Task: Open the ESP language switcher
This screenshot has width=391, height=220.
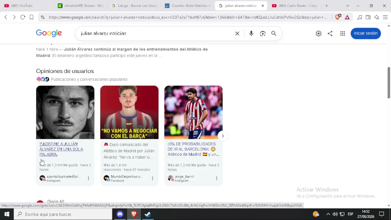Action: (350, 214)
